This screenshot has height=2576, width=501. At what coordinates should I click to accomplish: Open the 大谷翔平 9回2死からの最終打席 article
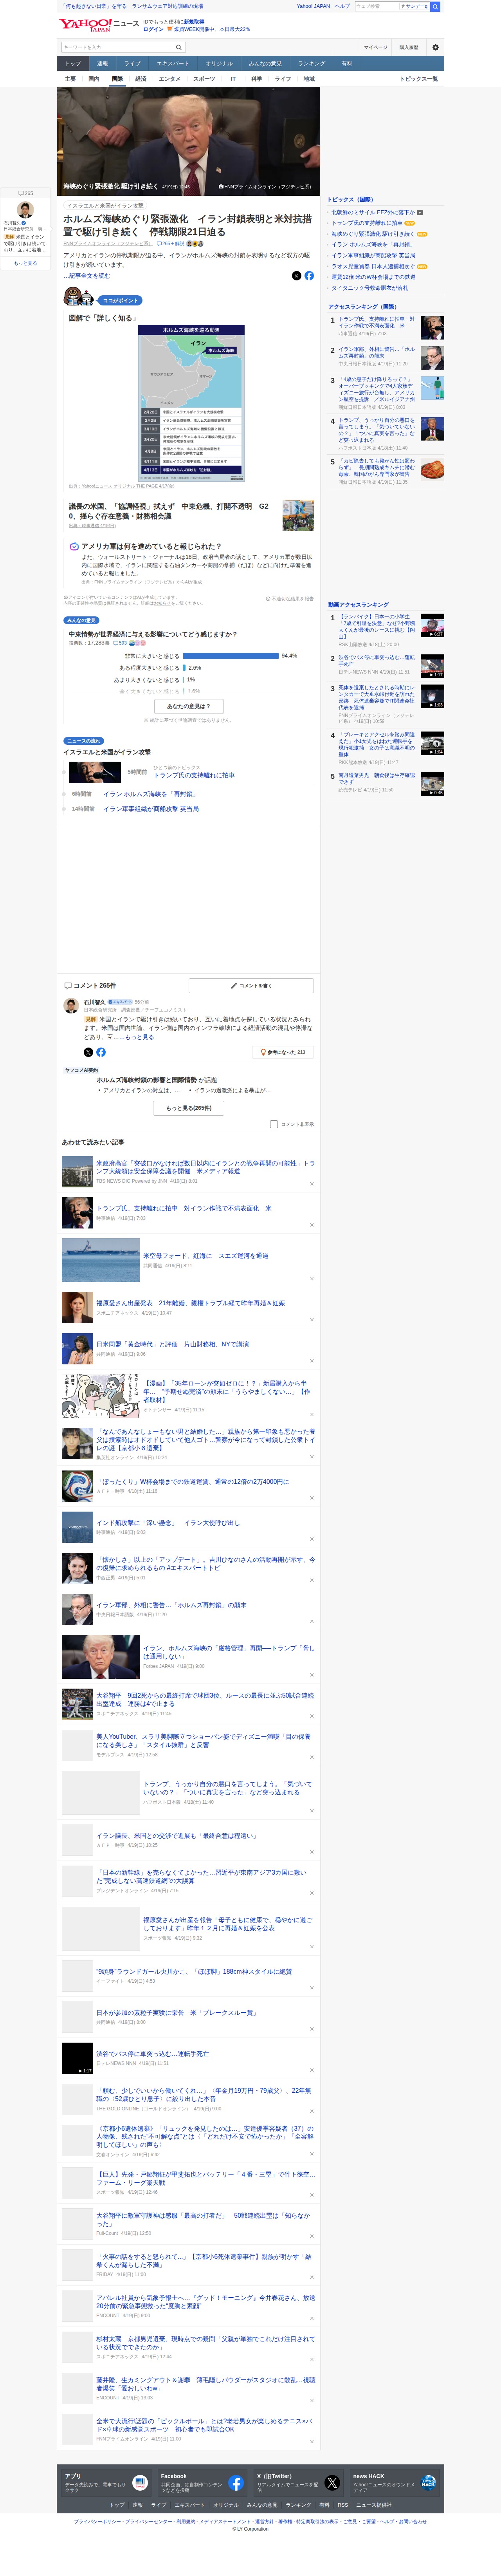[x=205, y=1699]
